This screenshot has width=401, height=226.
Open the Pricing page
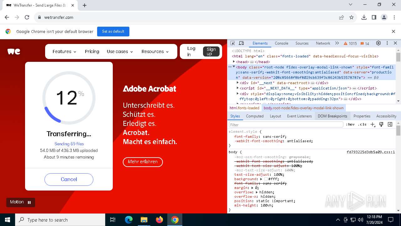point(92,51)
